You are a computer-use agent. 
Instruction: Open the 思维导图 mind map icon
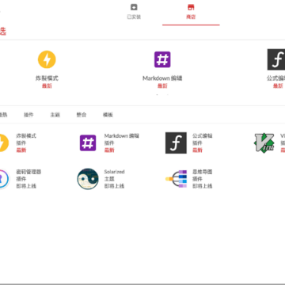pos(176,179)
